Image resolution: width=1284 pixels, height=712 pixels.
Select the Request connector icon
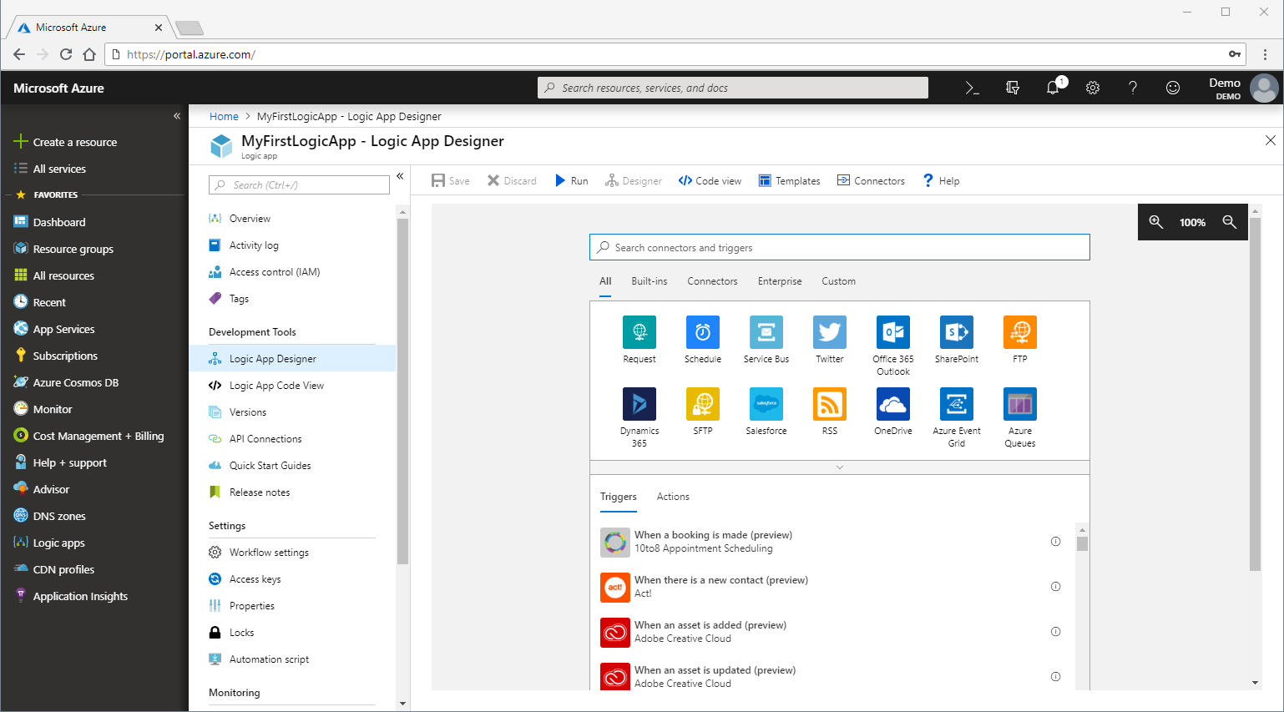[639, 332]
